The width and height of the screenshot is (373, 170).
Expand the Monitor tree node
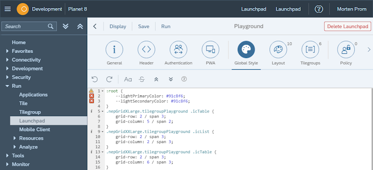7,164
